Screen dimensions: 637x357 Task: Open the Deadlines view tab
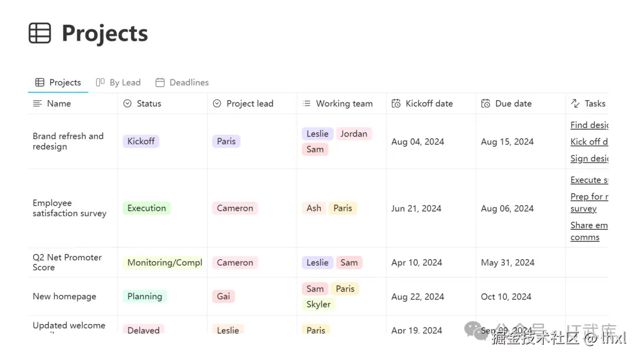tap(182, 82)
